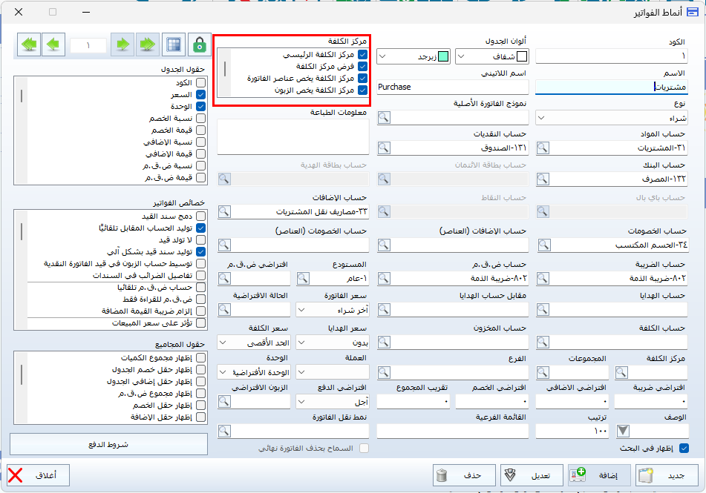Go to the first record using the double left arrow
This screenshot has width=706, height=493.
coord(30,44)
